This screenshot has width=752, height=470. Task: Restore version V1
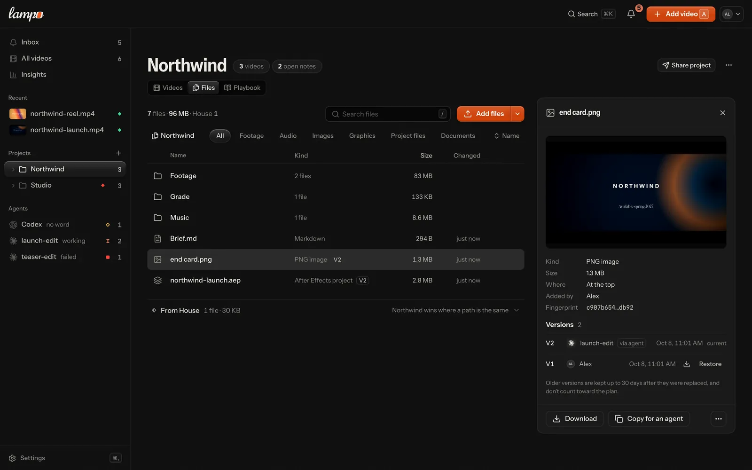coord(710,364)
